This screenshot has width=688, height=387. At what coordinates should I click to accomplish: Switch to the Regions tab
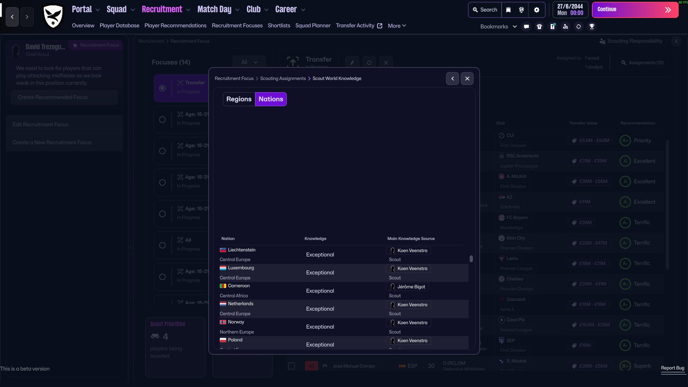click(239, 99)
